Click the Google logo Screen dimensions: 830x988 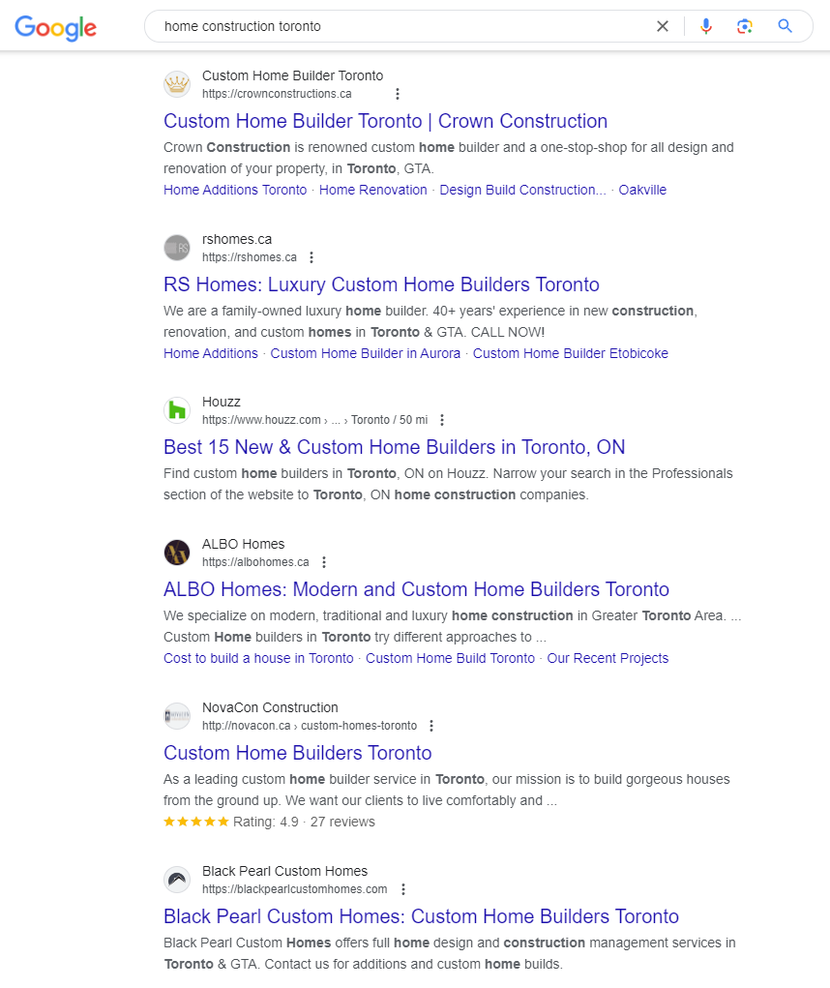55,28
